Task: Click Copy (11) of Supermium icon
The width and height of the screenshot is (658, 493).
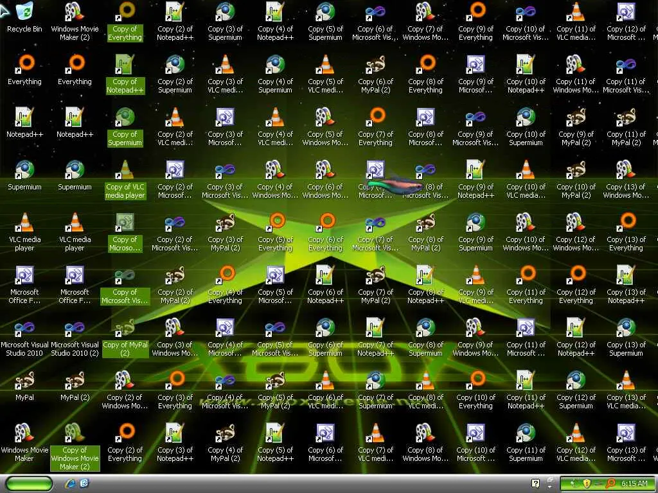Action: click(x=526, y=443)
